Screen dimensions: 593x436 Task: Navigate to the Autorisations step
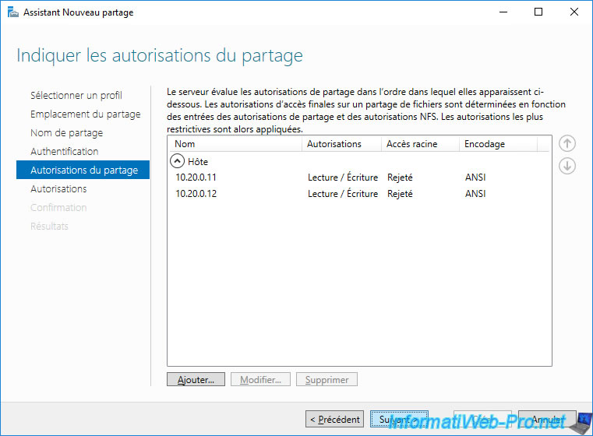58,189
